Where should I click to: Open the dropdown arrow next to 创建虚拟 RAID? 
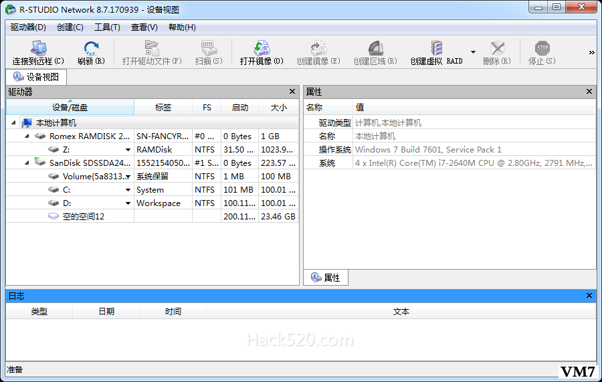pyautogui.click(x=473, y=52)
